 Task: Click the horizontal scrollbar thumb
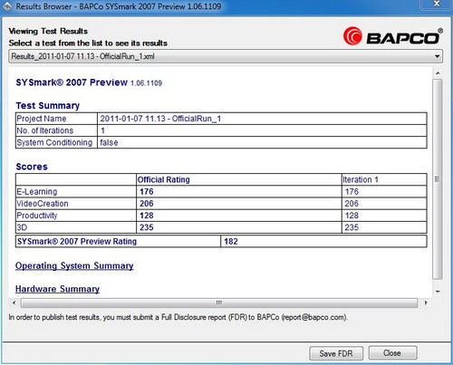click(219, 303)
